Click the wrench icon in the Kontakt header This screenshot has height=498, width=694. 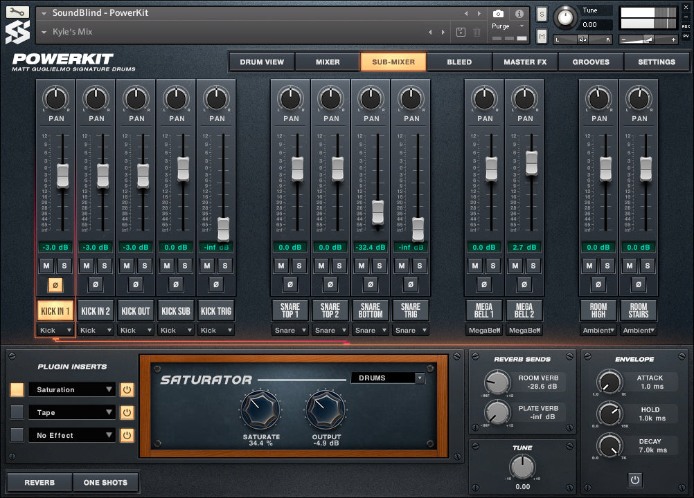click(17, 12)
